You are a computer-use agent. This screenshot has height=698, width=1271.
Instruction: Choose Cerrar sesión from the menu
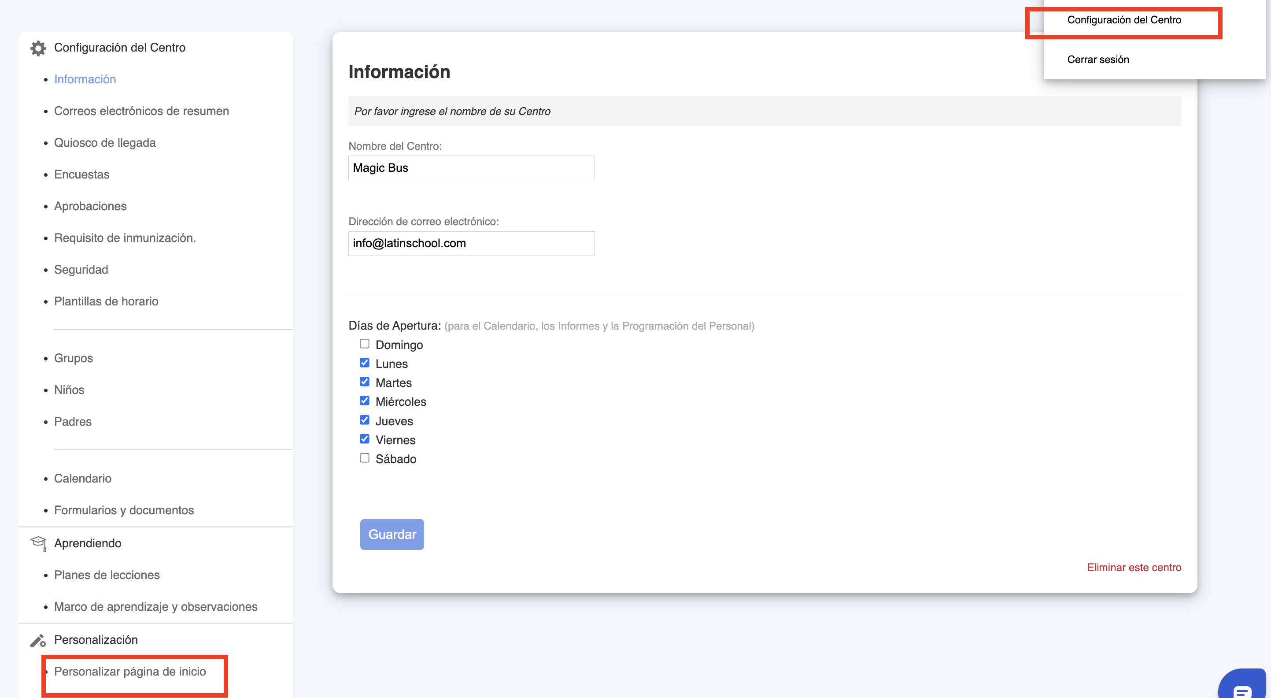(1097, 60)
